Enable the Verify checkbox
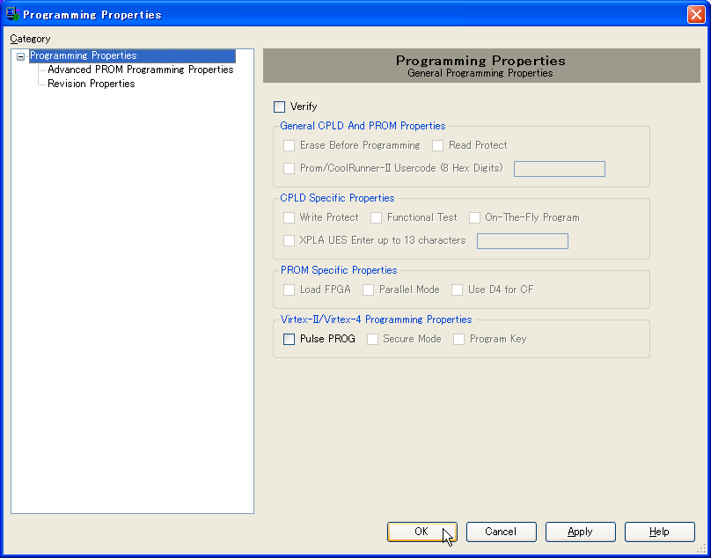 pos(280,107)
